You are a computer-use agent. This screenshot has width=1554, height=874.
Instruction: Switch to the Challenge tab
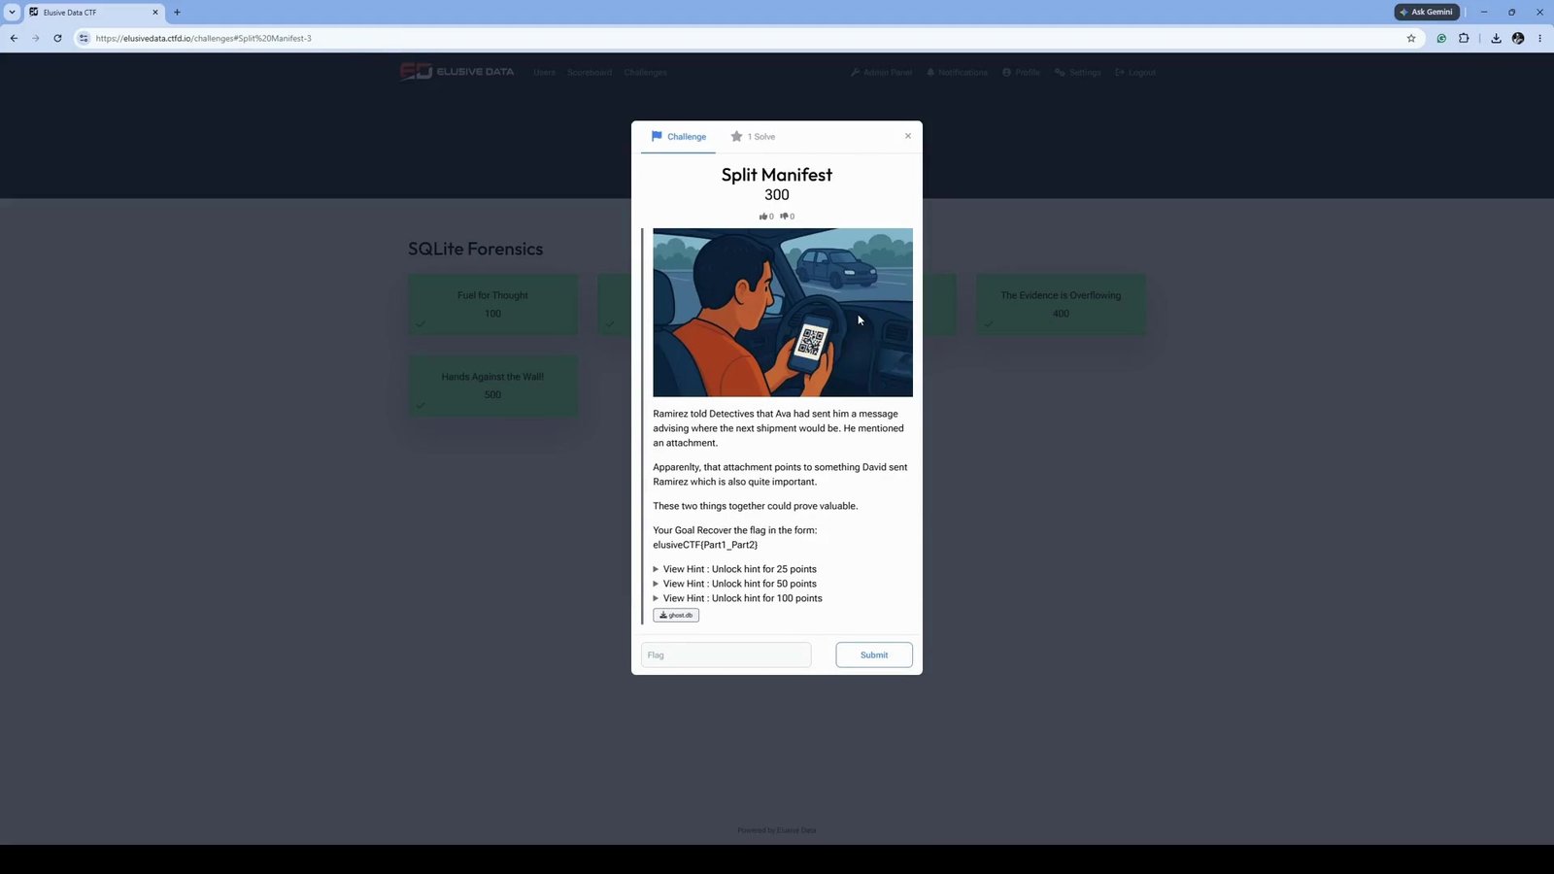pyautogui.click(x=678, y=137)
